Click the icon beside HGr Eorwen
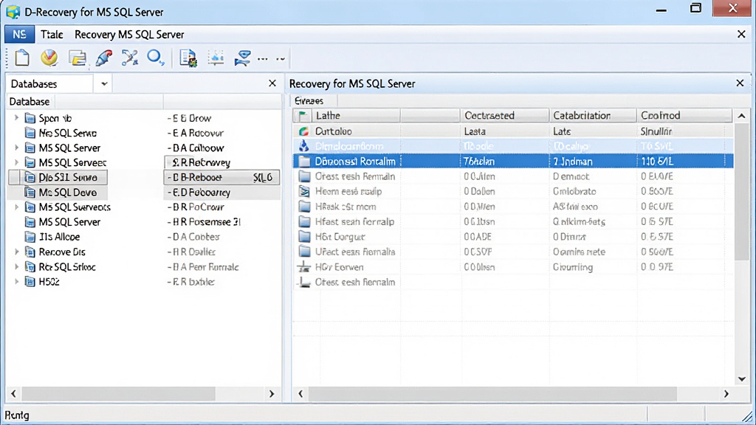The image size is (756, 425). click(x=303, y=266)
